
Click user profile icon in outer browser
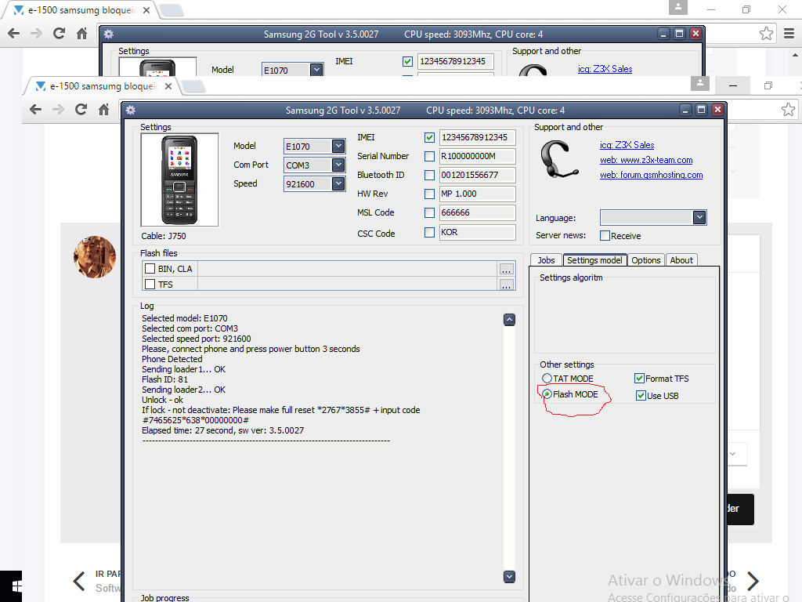click(678, 8)
